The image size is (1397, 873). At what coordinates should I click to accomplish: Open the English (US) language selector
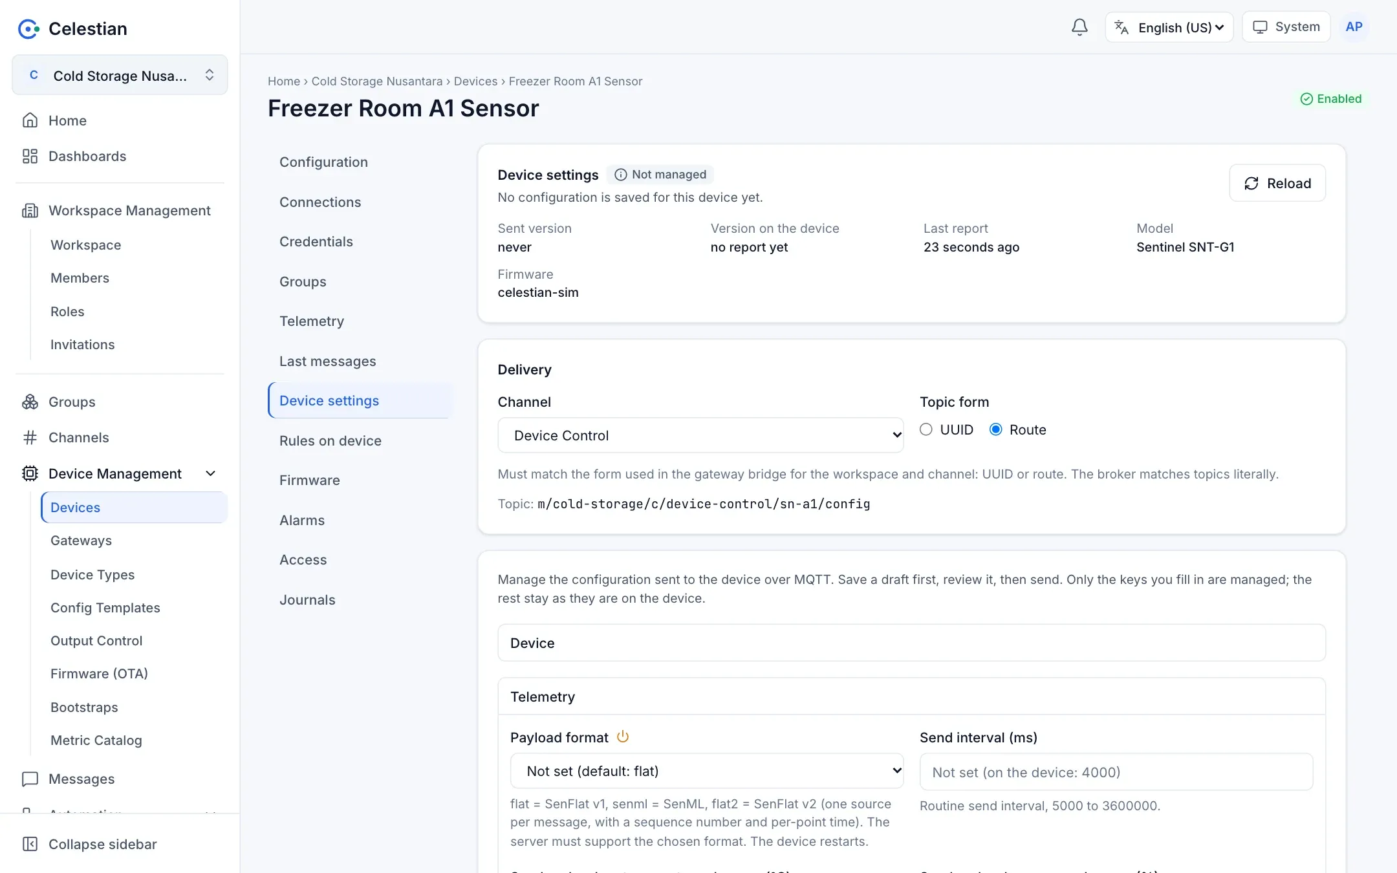[1169, 27]
